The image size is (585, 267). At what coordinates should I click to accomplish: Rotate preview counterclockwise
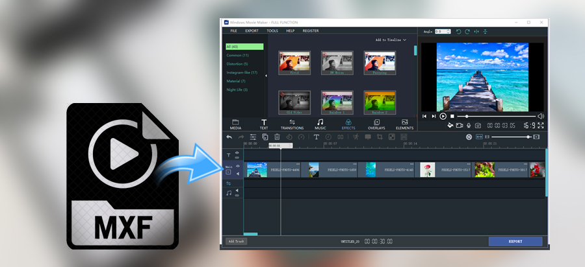(459, 32)
